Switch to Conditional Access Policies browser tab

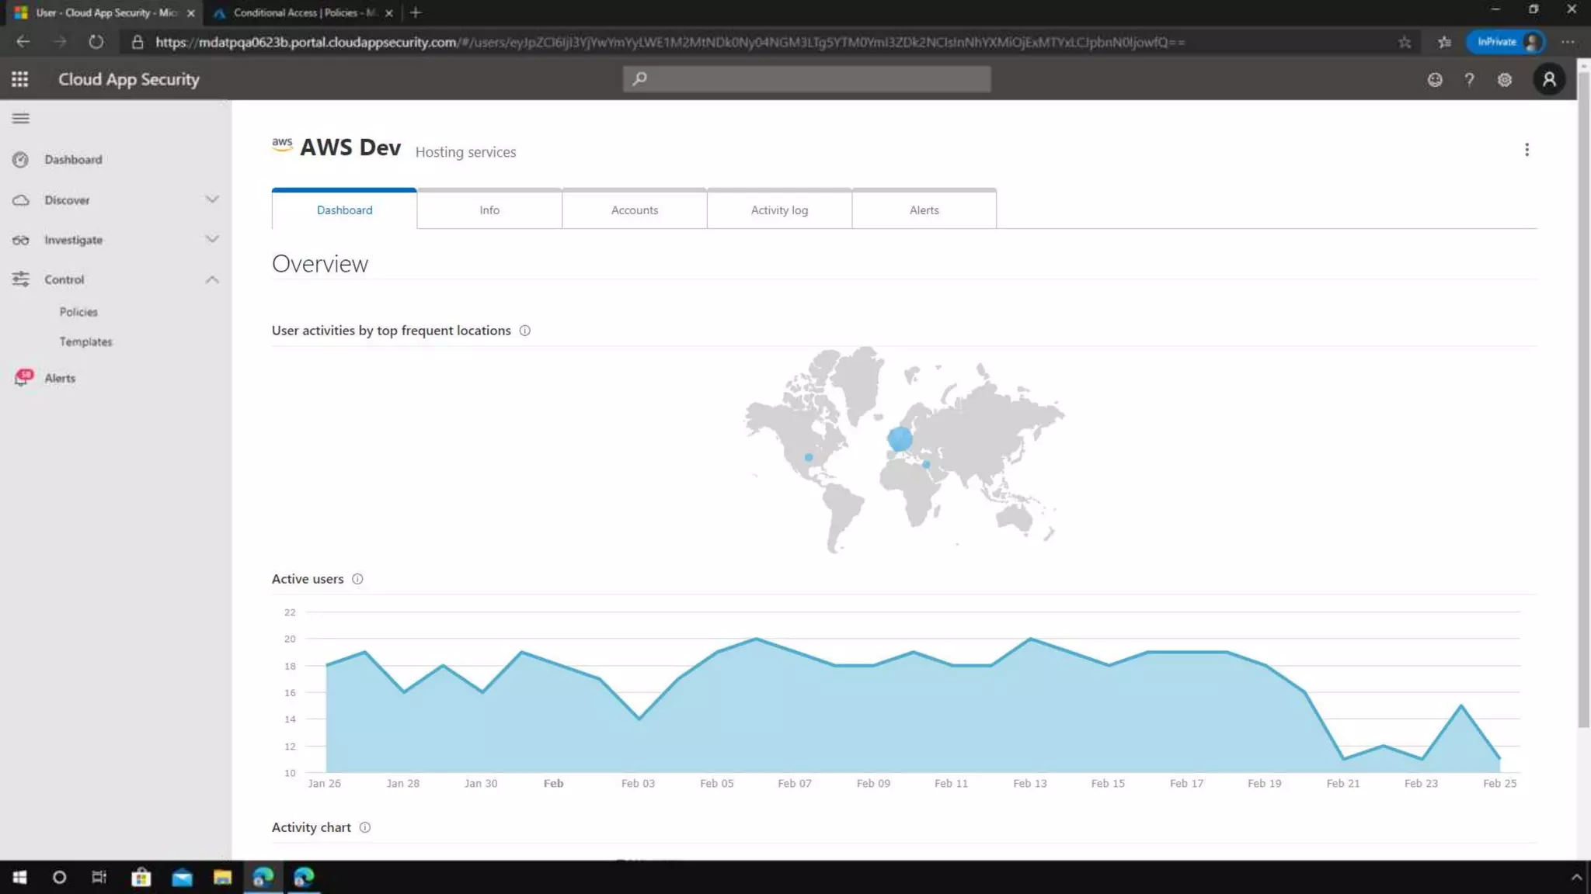click(x=303, y=12)
